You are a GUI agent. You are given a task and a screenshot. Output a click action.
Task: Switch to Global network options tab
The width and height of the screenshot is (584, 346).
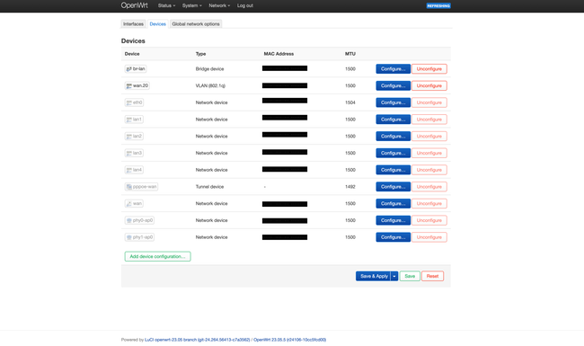coord(196,24)
